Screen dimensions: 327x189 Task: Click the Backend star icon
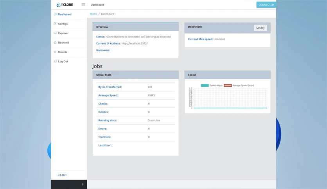(x=55, y=43)
